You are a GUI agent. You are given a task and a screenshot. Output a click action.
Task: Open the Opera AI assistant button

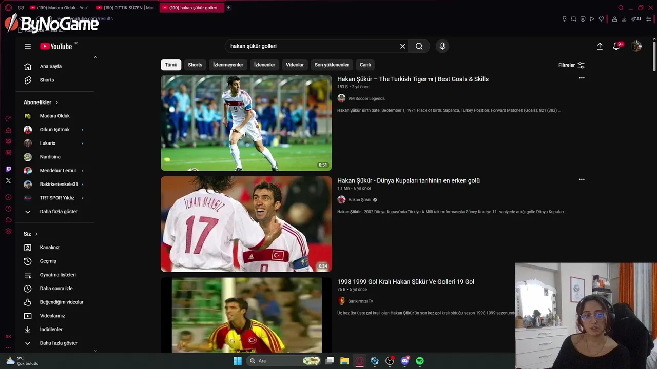tap(636, 19)
